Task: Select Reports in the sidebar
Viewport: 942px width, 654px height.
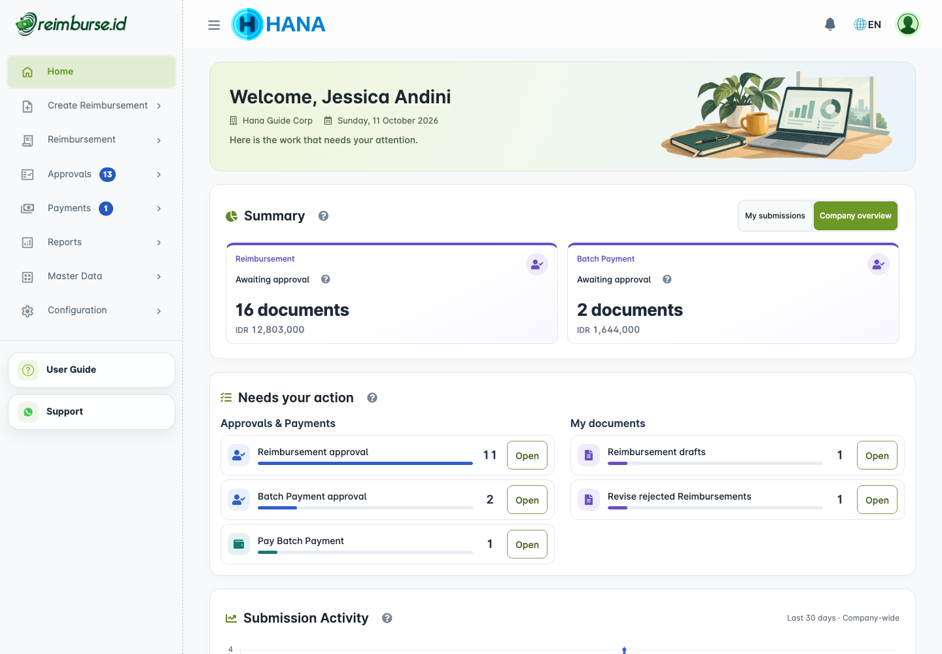Action: pyautogui.click(x=92, y=242)
